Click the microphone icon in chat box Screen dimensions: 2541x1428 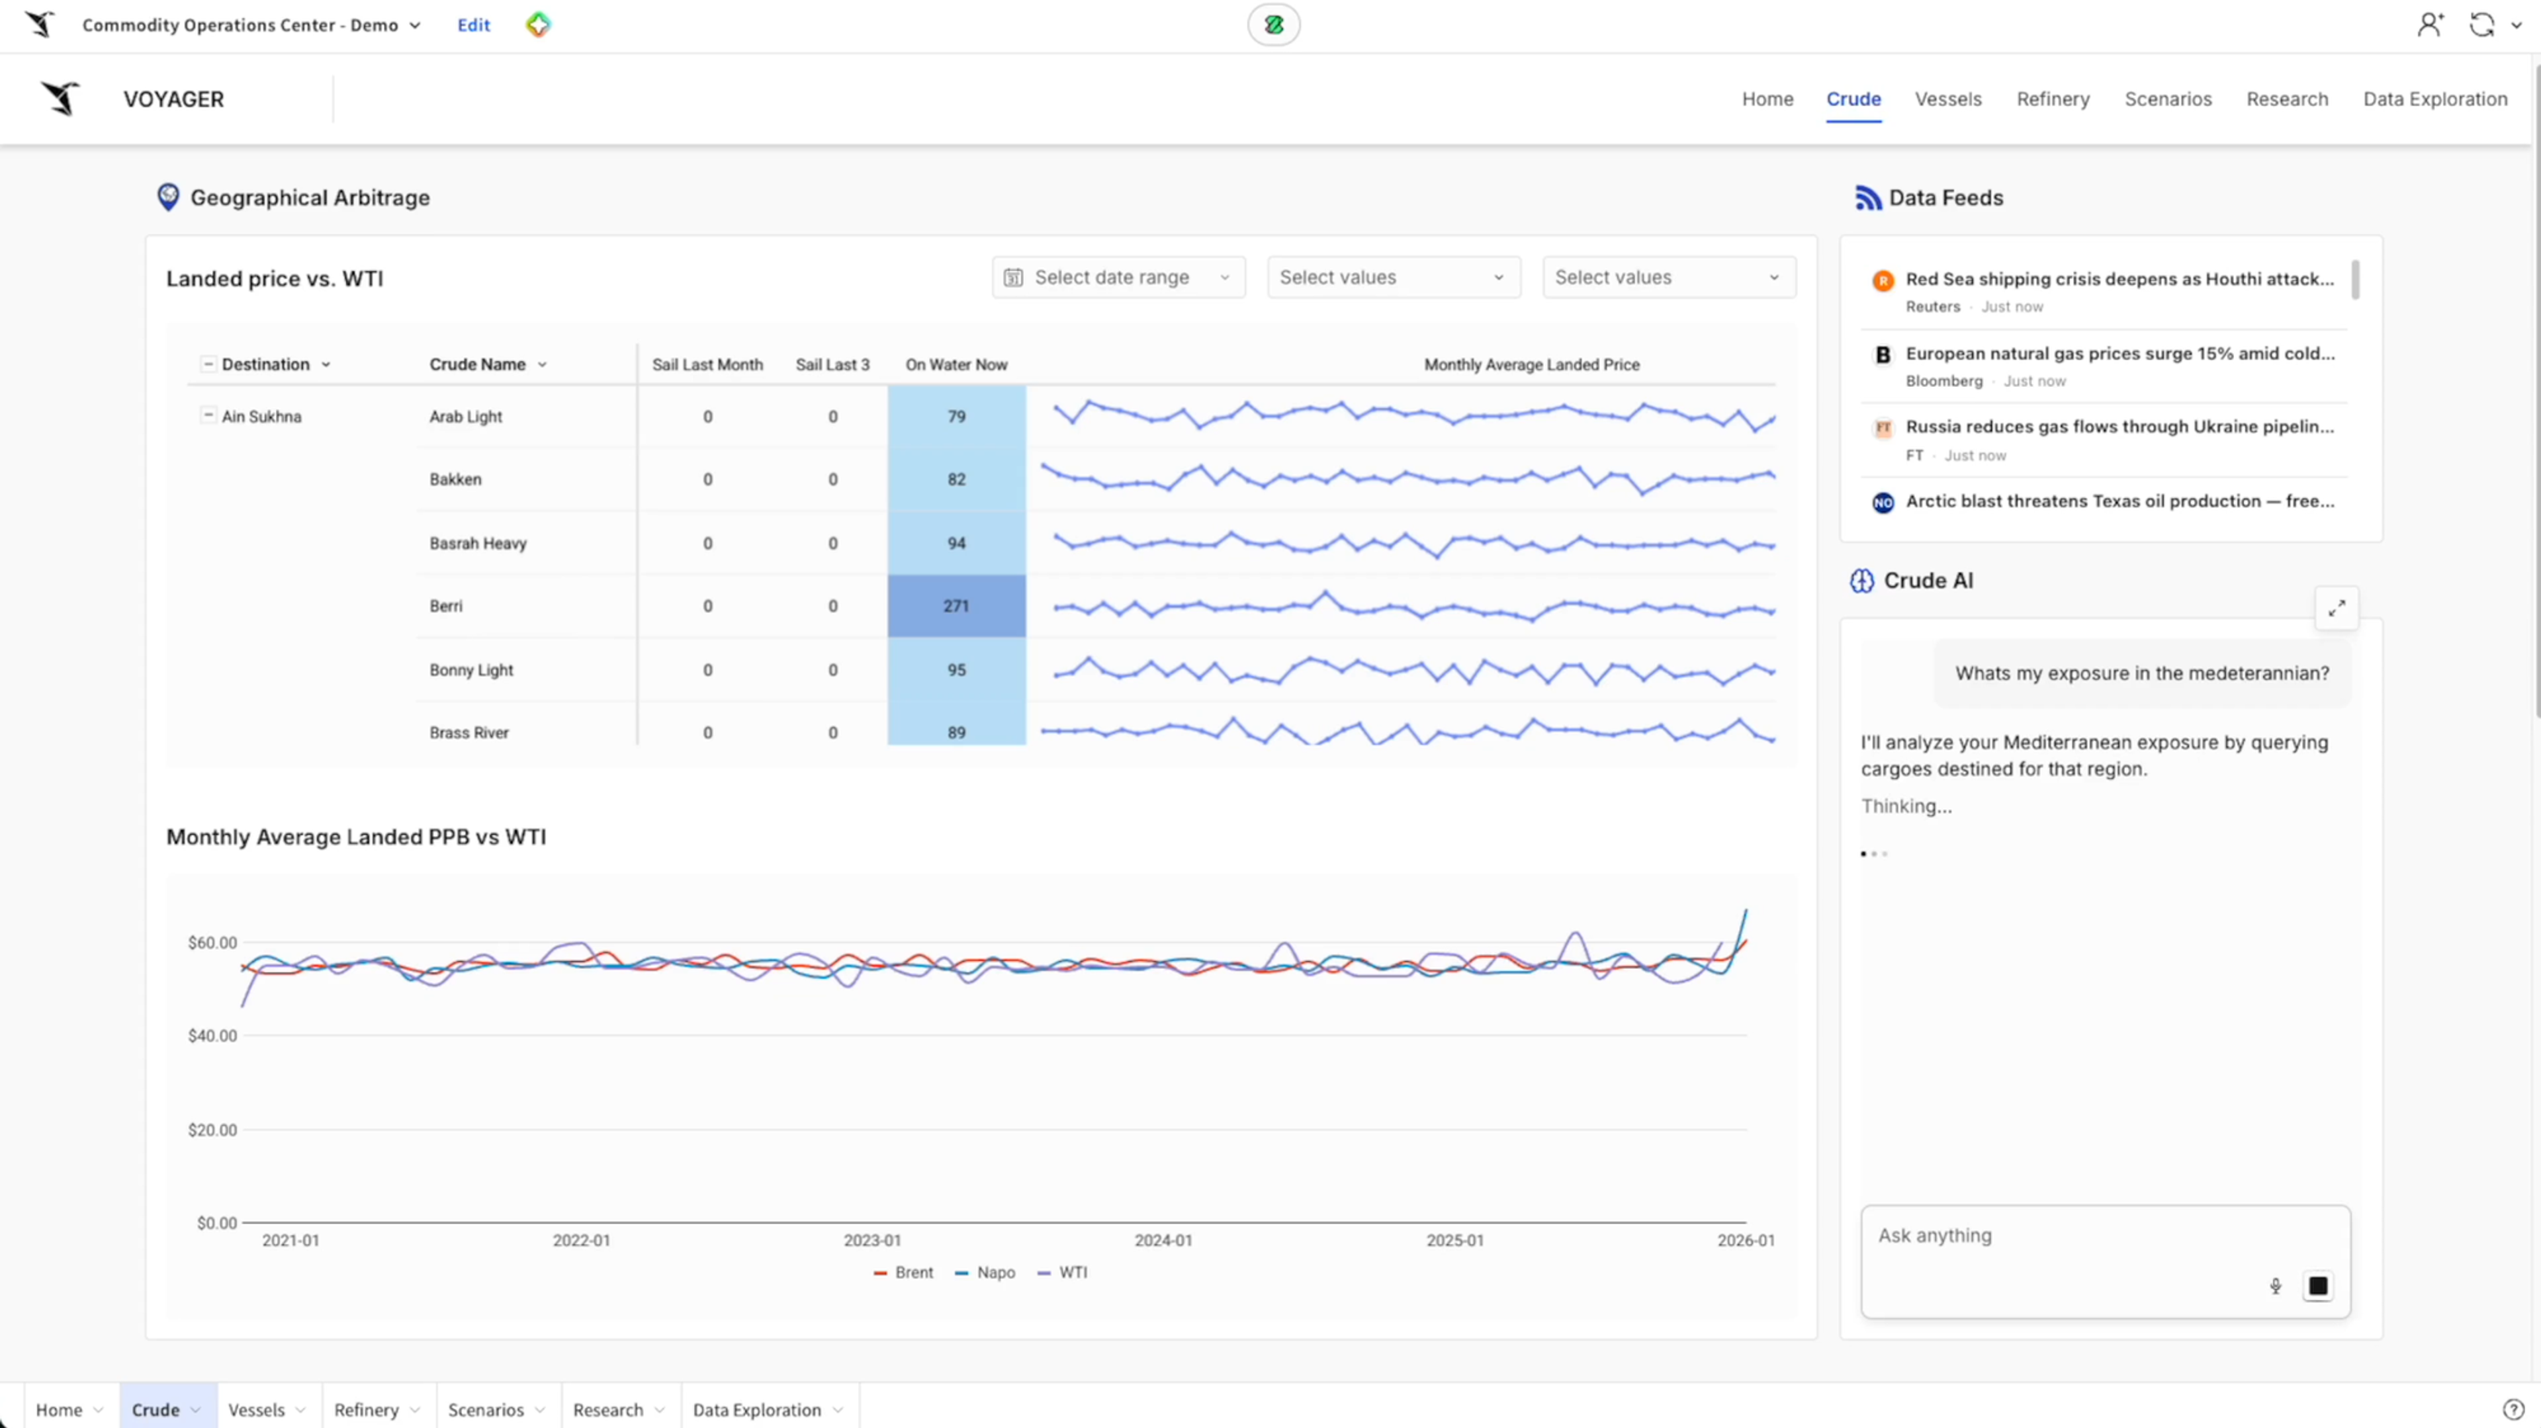(2276, 1286)
